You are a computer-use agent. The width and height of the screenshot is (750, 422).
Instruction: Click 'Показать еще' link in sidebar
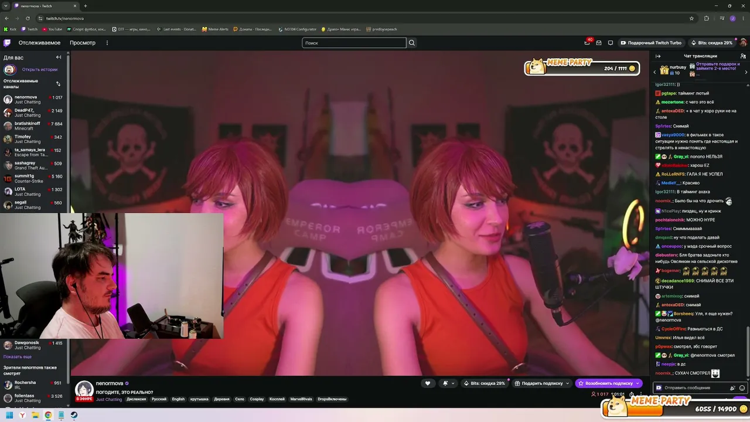point(18,357)
